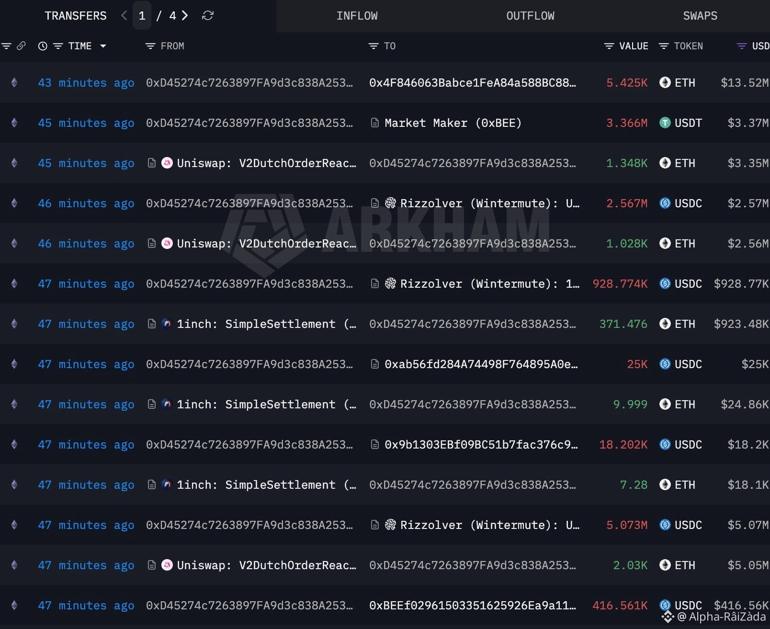Click the ETH token icon in the $24.86K row
This screenshot has width=770, height=629.
[x=665, y=404]
